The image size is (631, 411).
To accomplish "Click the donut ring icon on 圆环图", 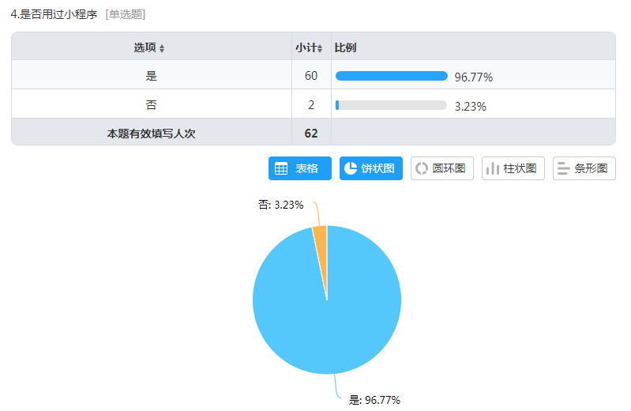I will coord(422,168).
